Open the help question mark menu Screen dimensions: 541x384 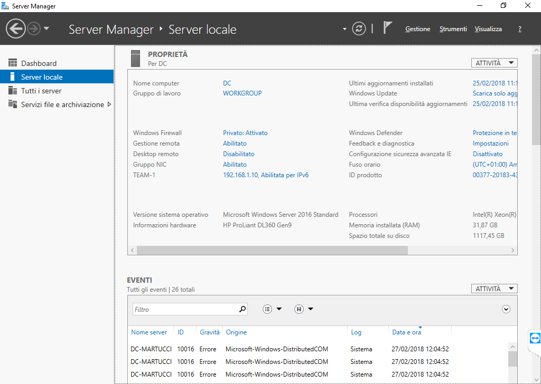pyautogui.click(x=520, y=29)
